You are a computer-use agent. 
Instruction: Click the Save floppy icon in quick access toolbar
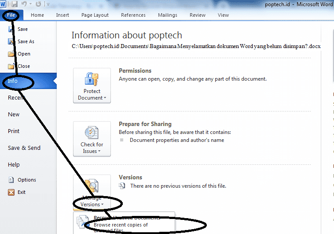(x=14, y=4)
